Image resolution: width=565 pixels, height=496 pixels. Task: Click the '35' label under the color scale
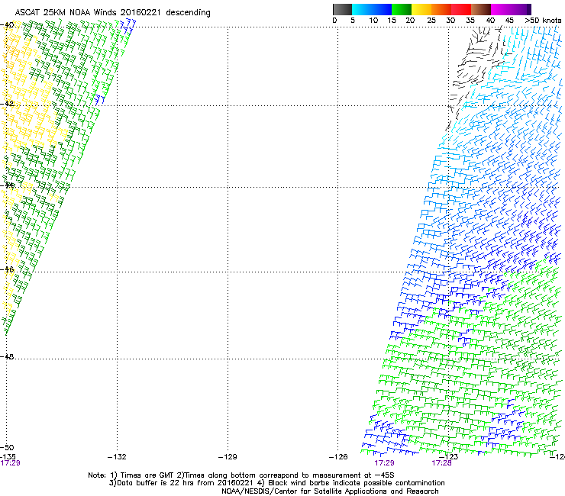click(x=470, y=20)
